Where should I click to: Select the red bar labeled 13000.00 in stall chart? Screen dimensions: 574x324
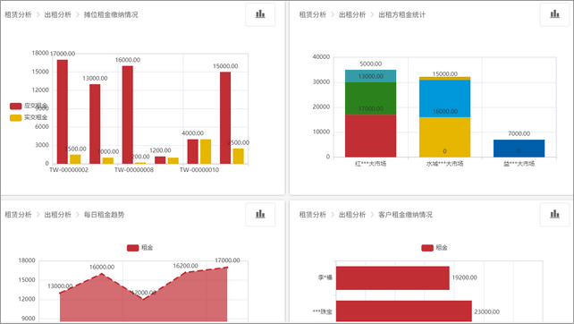pyautogui.click(x=95, y=124)
